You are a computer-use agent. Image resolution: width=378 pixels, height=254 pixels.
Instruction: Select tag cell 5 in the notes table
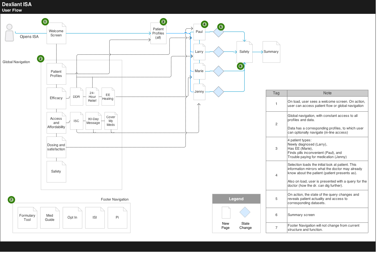pyautogui.click(x=276, y=199)
